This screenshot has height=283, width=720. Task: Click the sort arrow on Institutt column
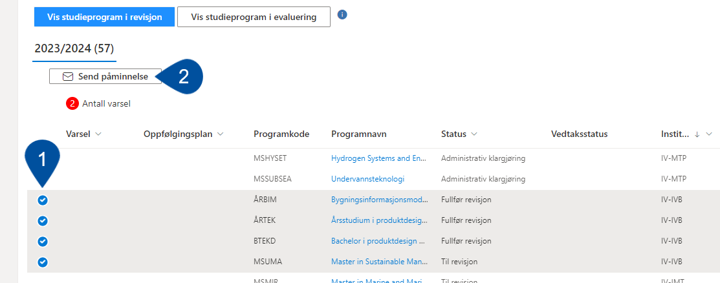click(697, 134)
